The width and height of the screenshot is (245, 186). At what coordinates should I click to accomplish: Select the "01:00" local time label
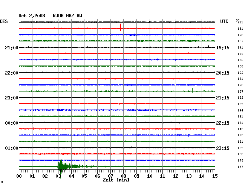12,148
